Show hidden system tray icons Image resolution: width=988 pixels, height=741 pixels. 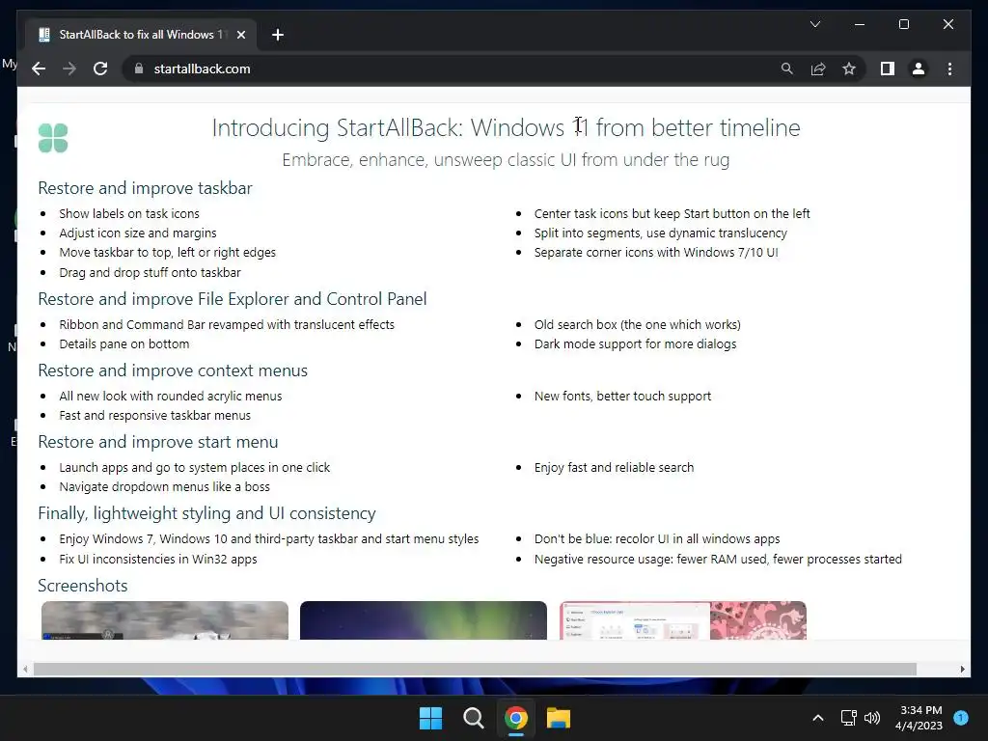(818, 718)
